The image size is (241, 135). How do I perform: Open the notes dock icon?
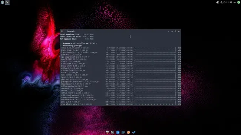tap(123, 132)
